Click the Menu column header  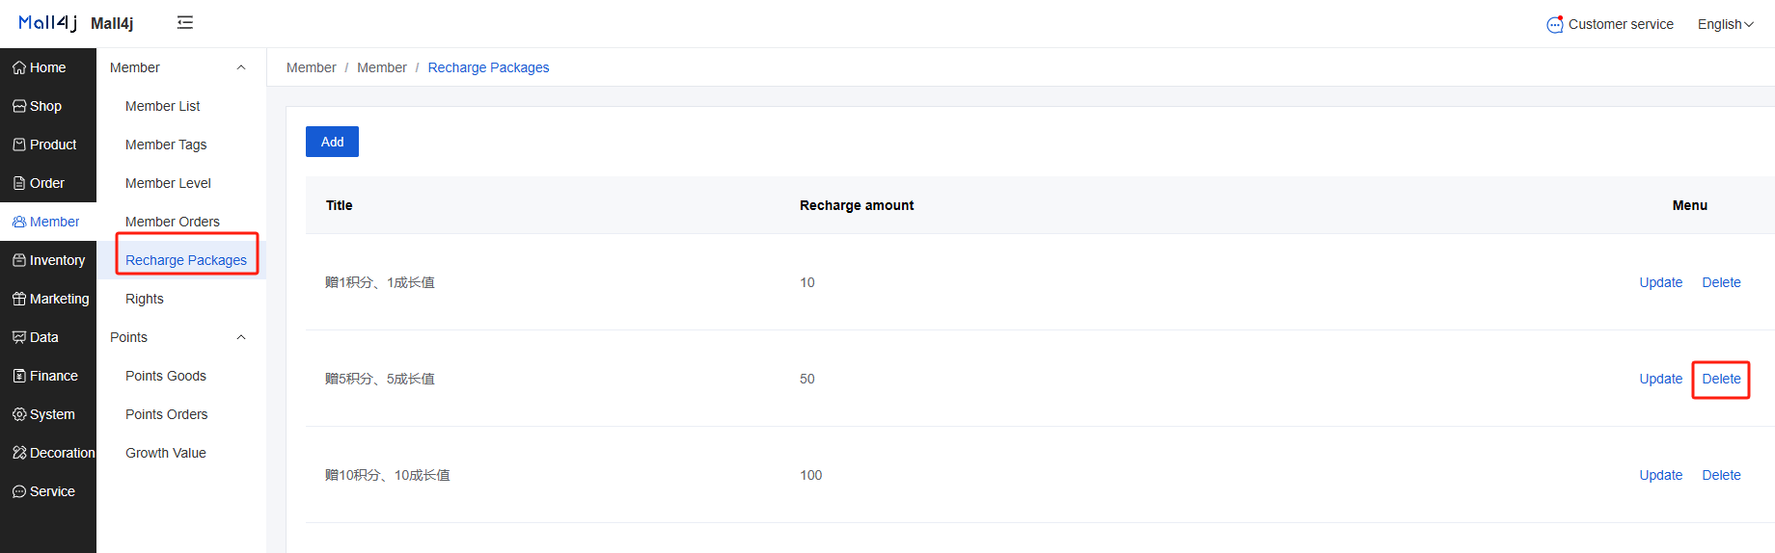(1690, 205)
